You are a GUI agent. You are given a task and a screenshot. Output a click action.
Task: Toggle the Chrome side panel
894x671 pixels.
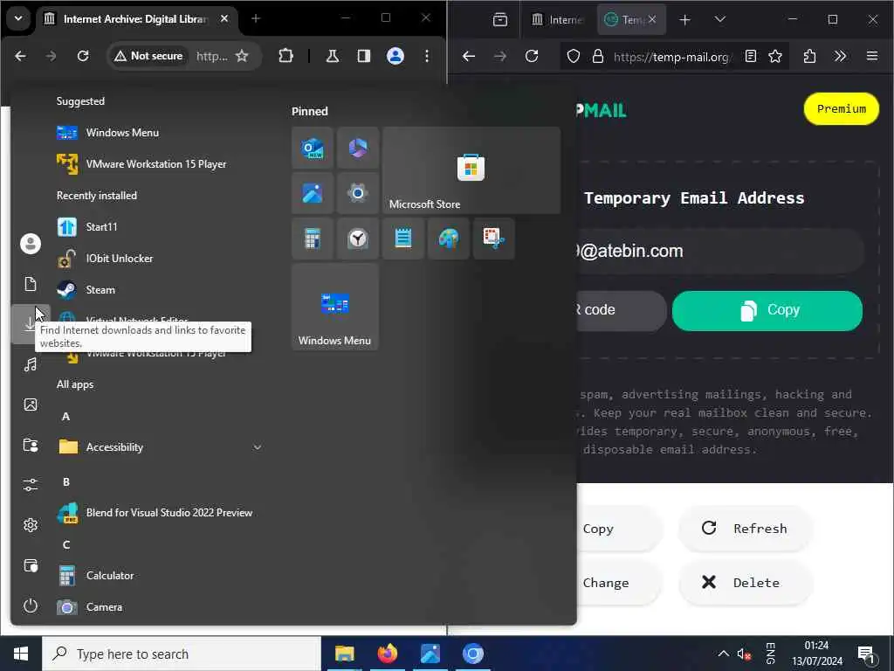pyautogui.click(x=364, y=56)
